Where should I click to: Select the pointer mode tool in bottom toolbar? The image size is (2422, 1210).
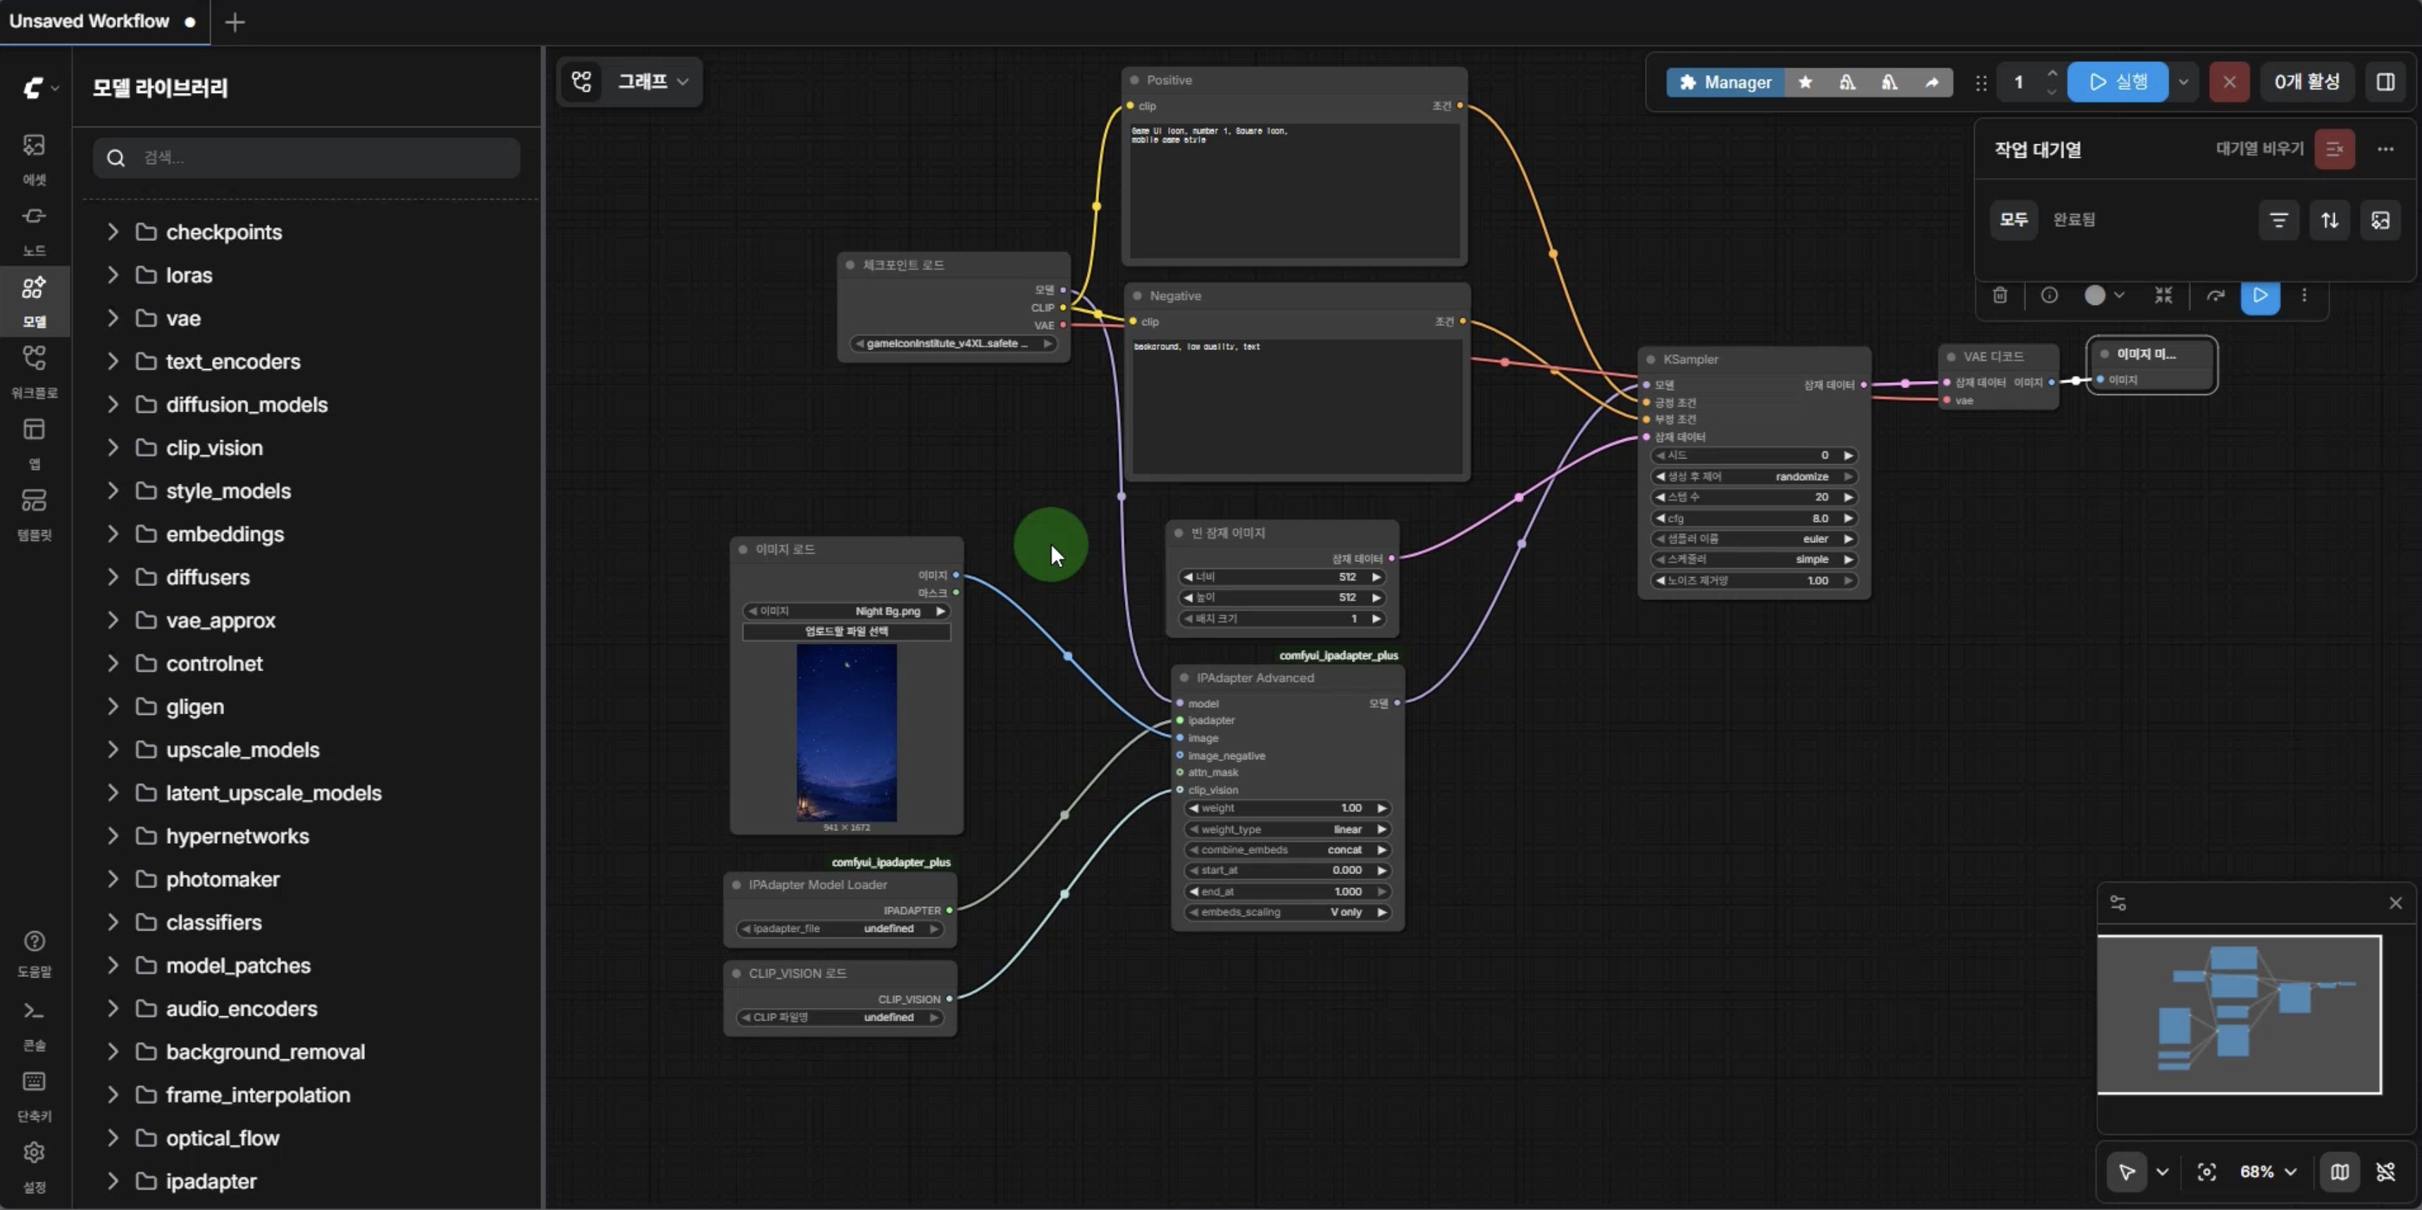coord(2126,1171)
